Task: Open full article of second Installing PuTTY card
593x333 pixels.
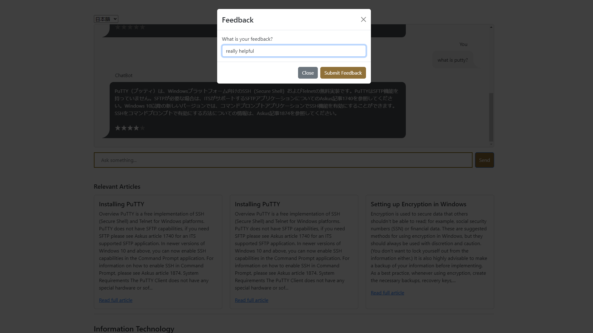Action: [251, 300]
